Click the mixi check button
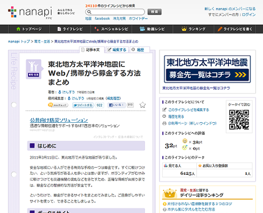The height and width of the screenshot is (213, 263). point(58,105)
